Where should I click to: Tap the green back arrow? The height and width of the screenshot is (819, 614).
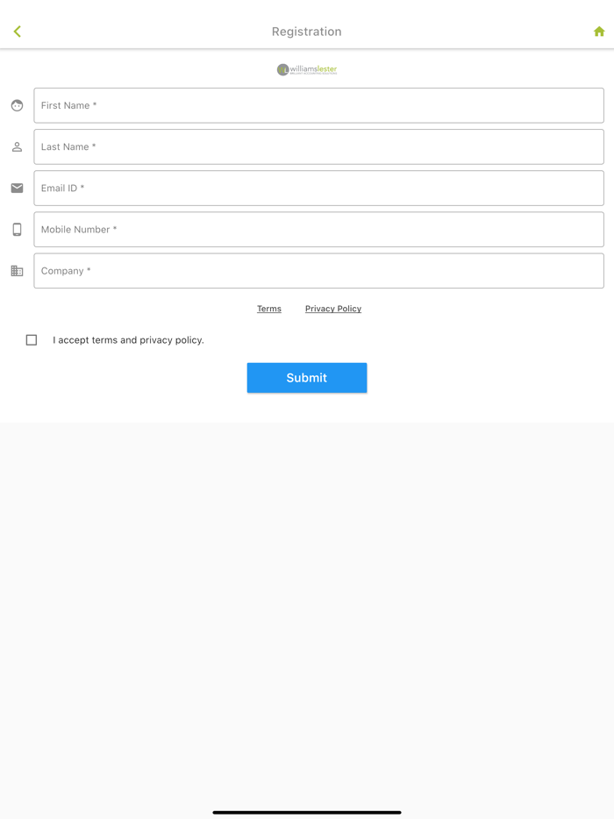click(x=18, y=32)
